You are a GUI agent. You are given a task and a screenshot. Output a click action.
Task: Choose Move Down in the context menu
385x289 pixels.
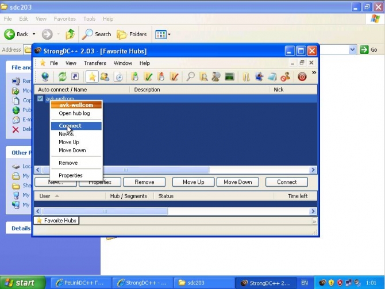(x=76, y=151)
